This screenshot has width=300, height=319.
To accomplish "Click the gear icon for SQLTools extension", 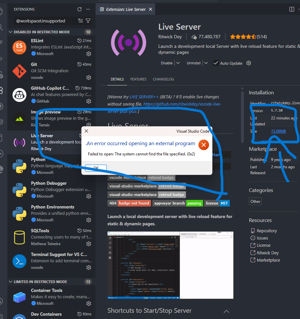I will [x=89, y=244].
